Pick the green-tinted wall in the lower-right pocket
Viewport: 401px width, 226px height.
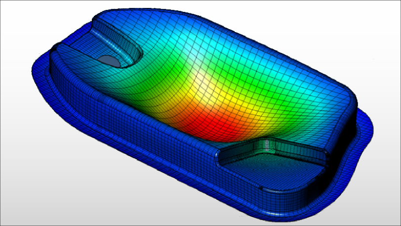click(266, 146)
